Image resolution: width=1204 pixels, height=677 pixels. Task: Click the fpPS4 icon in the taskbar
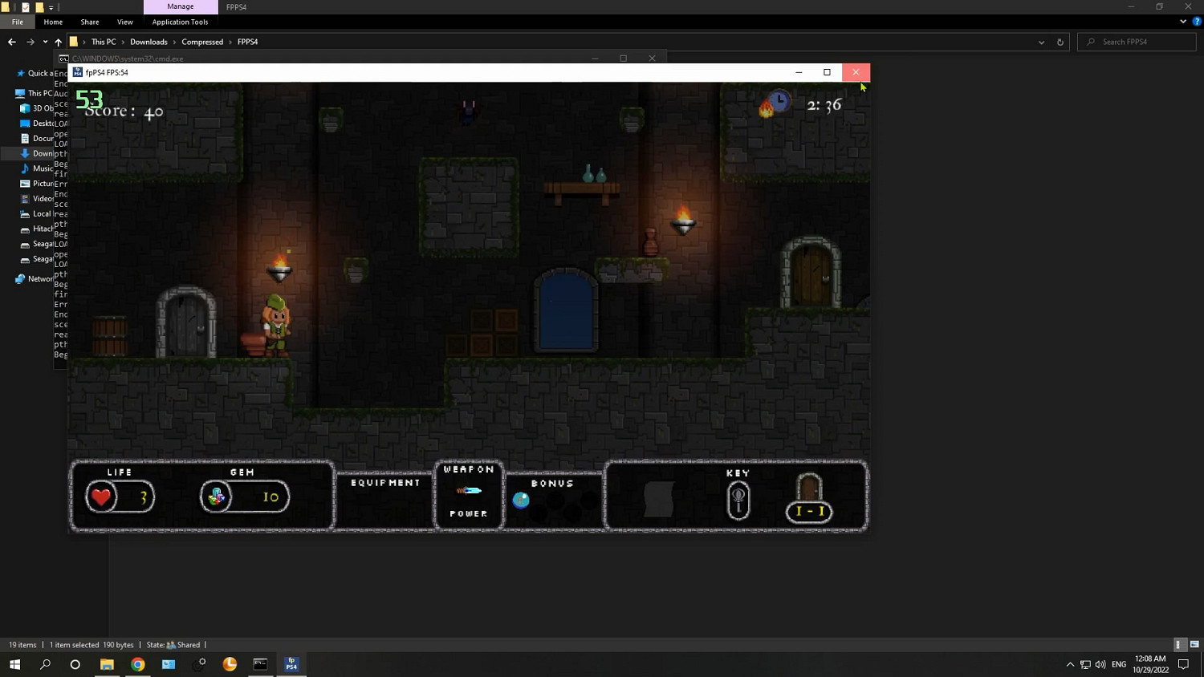pos(291,664)
